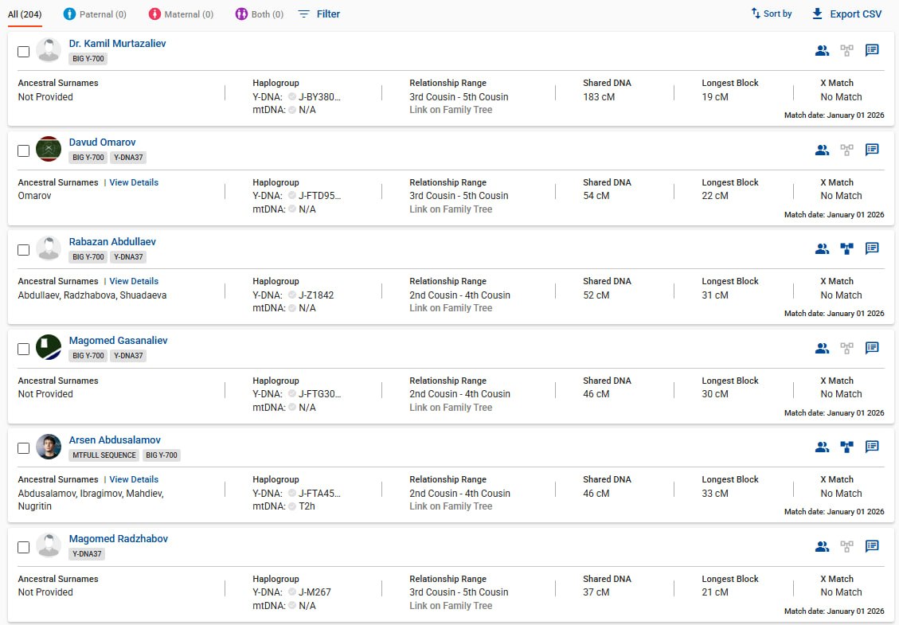Open in-common-with icon for Magomed Gasanaliev

(x=822, y=348)
